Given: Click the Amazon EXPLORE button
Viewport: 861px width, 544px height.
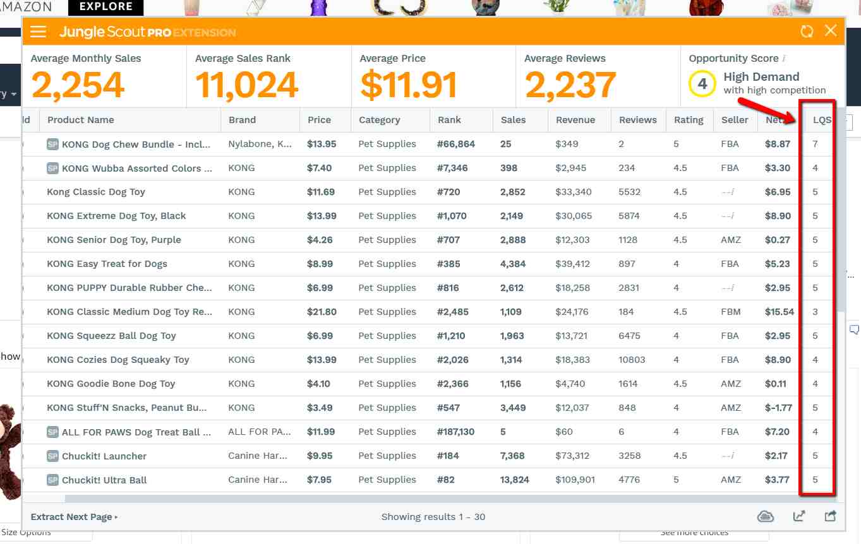Looking at the screenshot, I should [105, 7].
